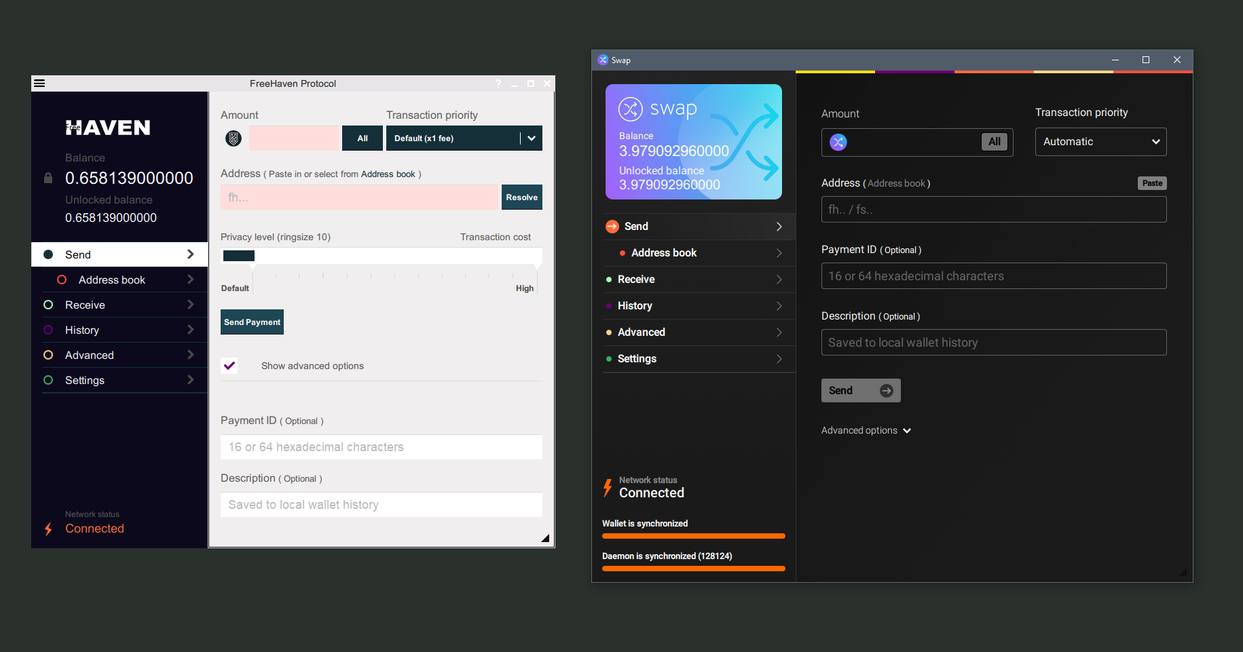
Task: Maximize the Swap window
Action: pyautogui.click(x=1146, y=60)
